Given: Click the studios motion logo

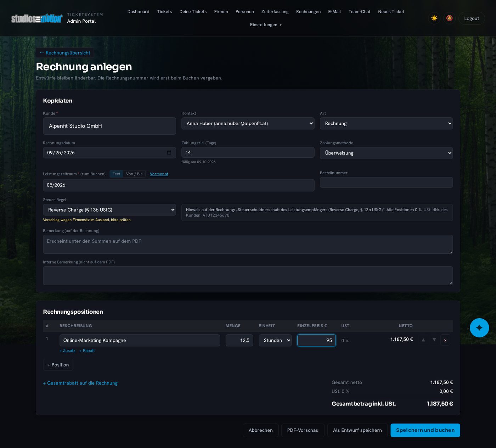Looking at the screenshot, I should pyautogui.click(x=37, y=18).
